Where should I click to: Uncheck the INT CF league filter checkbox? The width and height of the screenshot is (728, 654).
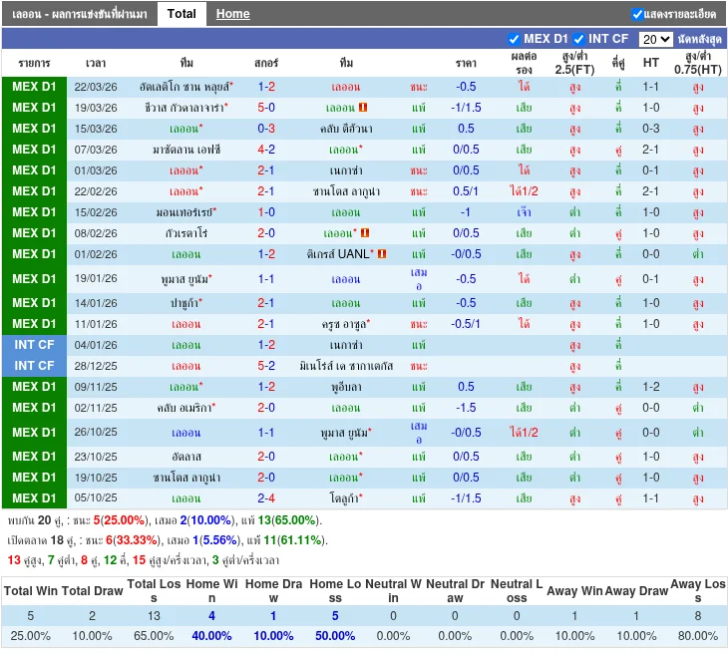[x=579, y=39]
